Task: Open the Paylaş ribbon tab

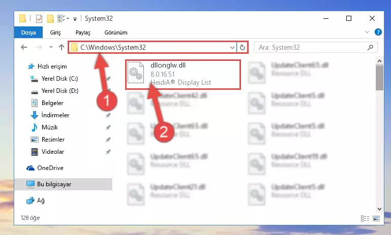Action: [x=83, y=32]
